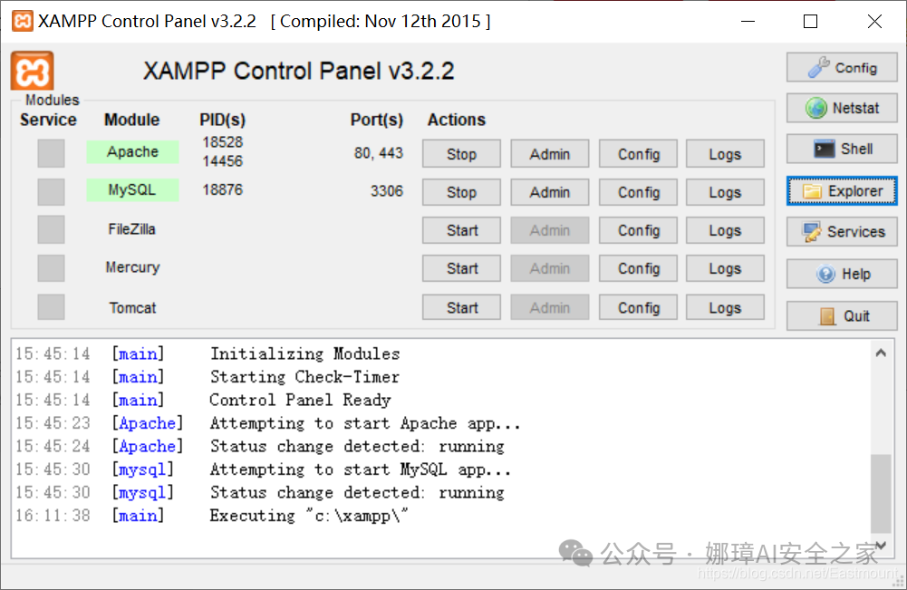907x590 pixels.
Task: Open the MySQL Logs menu
Action: pyautogui.click(x=725, y=192)
